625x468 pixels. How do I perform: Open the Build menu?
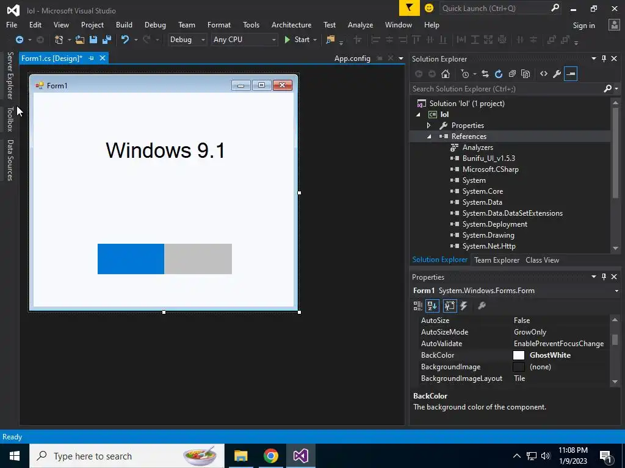(x=124, y=24)
